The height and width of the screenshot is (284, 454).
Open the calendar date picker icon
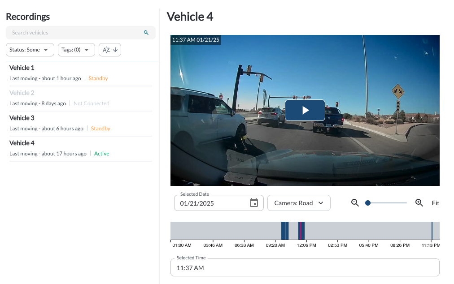254,203
